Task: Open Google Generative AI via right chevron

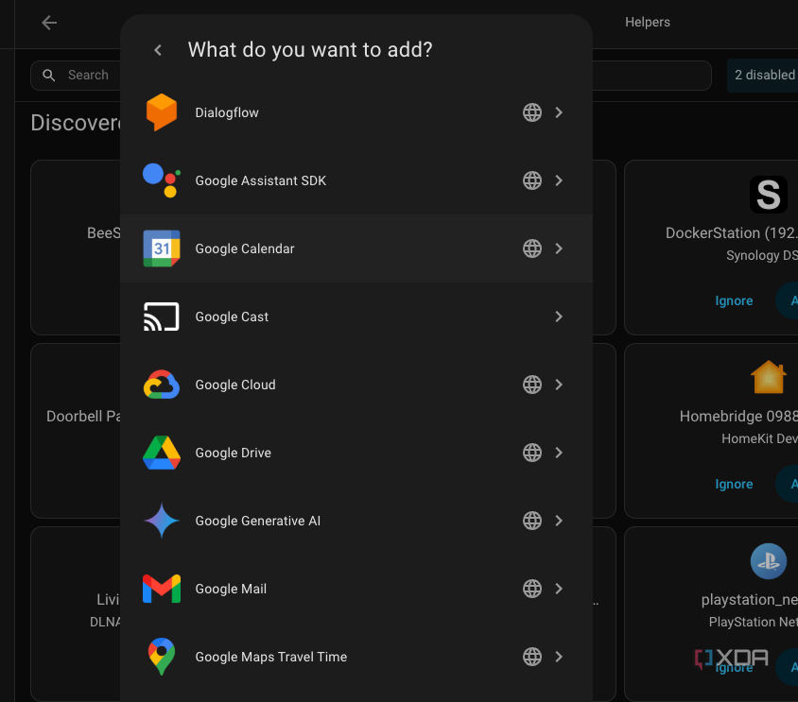Action: tap(559, 521)
